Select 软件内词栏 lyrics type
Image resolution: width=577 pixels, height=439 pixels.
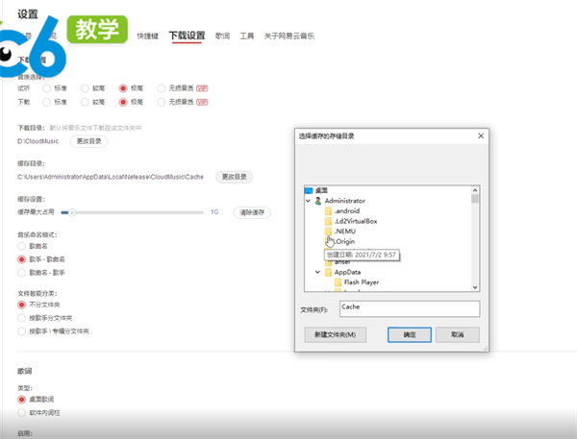click(22, 413)
